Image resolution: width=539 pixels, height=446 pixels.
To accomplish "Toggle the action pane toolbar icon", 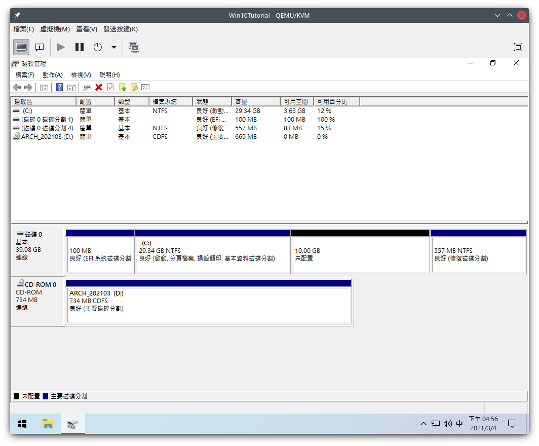I will [x=71, y=87].
